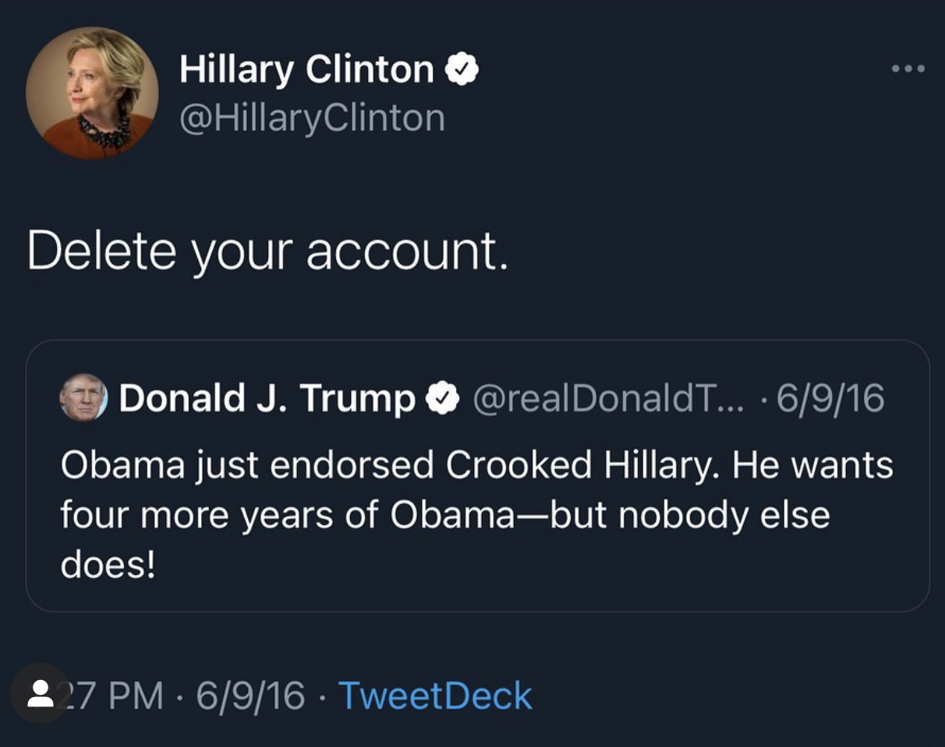Viewport: 945px width, 747px height.
Task: Click the verified badge beside Hillary Clinton
Action: (x=462, y=70)
